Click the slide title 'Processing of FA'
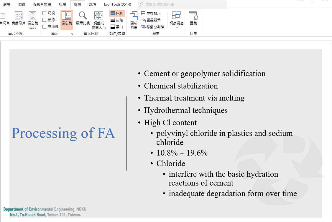This screenshot has width=332, height=222. [63, 133]
